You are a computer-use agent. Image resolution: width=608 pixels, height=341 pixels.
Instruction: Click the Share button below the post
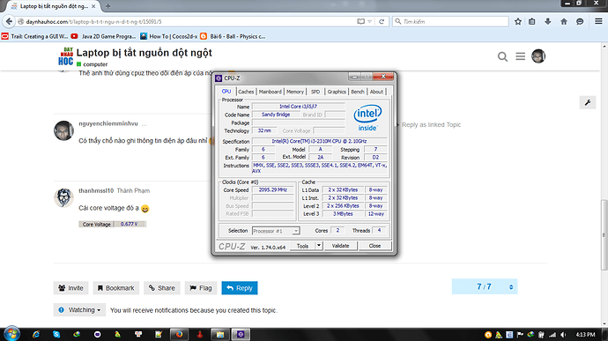point(162,288)
